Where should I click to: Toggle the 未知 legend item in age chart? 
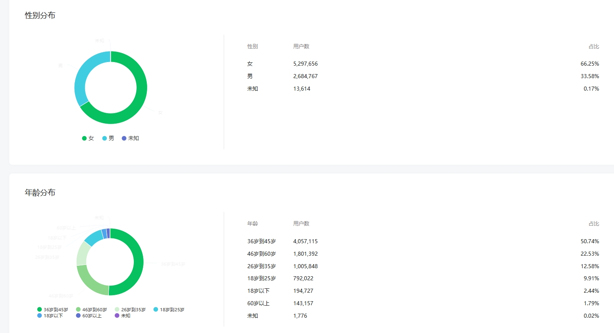tap(123, 316)
